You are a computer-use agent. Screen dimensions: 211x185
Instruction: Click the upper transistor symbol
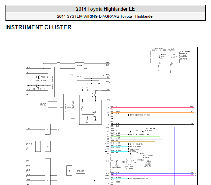pos(94,95)
